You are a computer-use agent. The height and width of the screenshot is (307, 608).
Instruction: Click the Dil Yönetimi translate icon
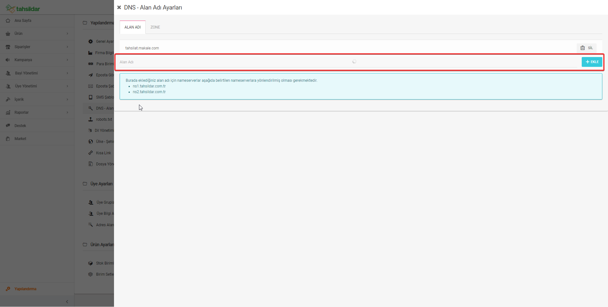[x=90, y=131]
